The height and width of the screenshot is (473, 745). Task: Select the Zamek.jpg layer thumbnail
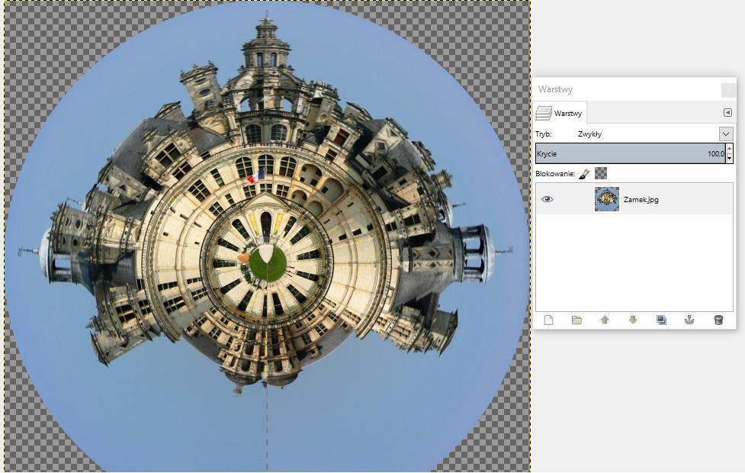pos(607,199)
